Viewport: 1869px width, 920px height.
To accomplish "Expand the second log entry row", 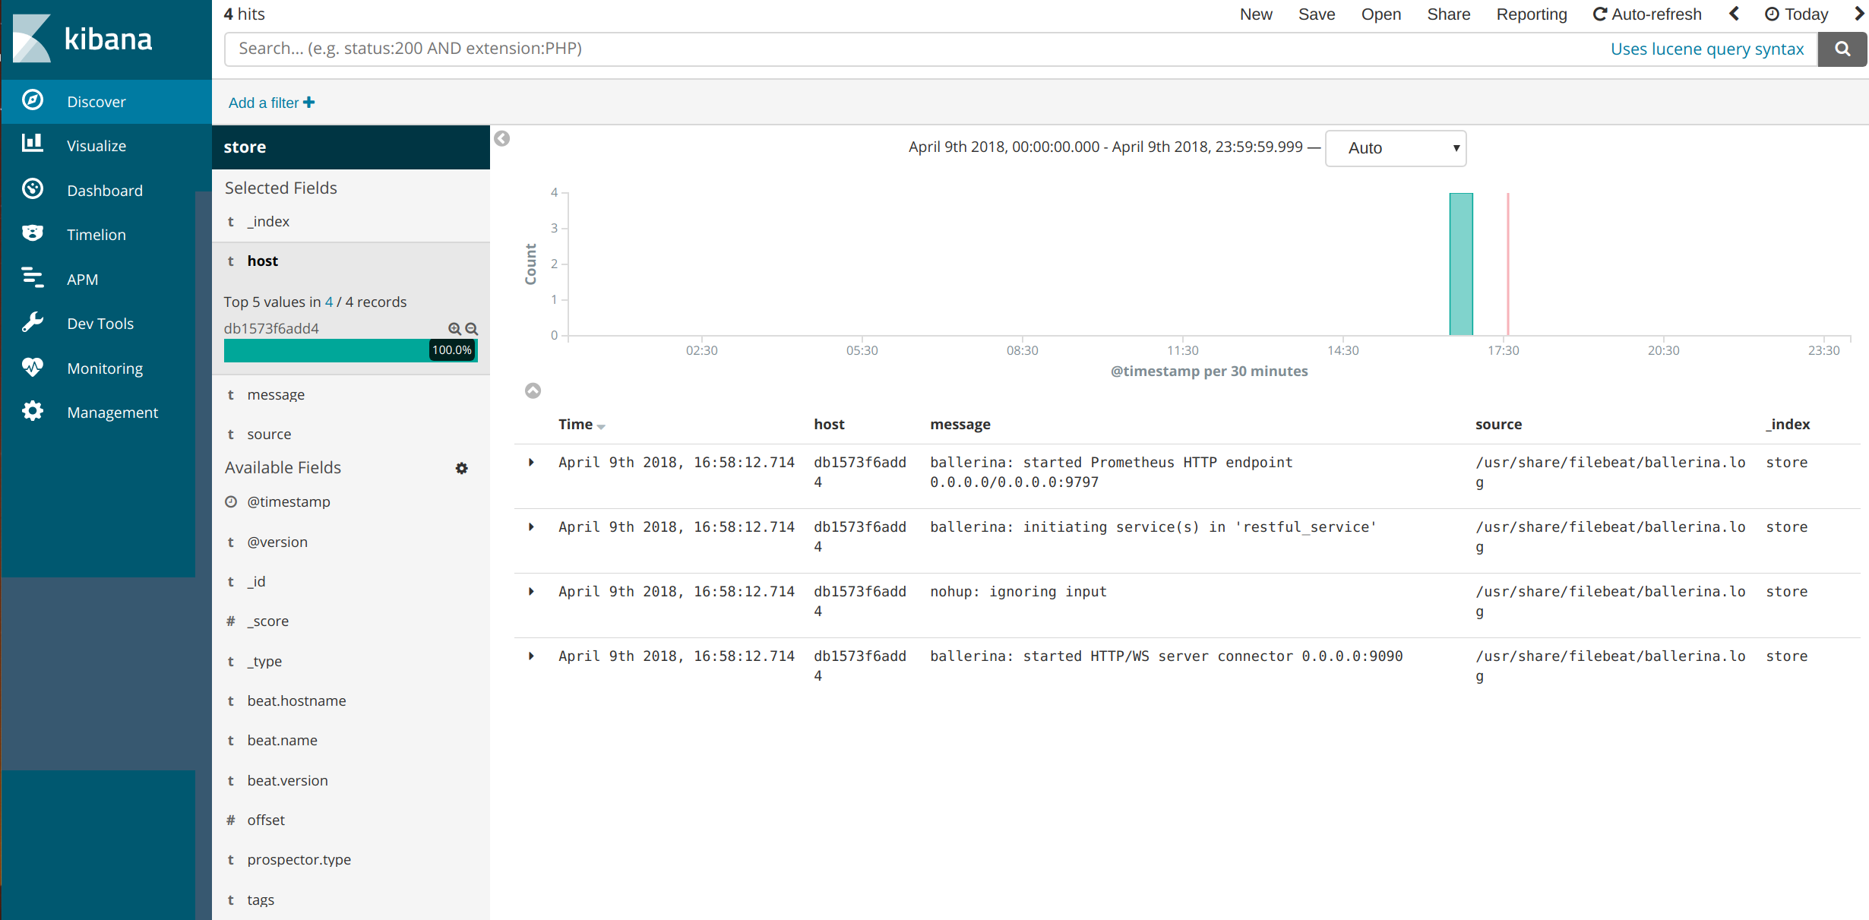I will click(x=533, y=526).
